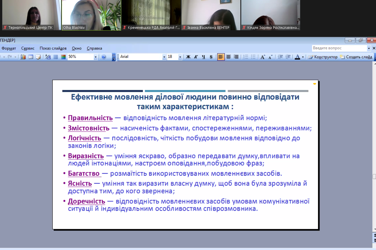
Task: Select the Тернопільський Центр ПК video tile
Action: coord(31,15)
